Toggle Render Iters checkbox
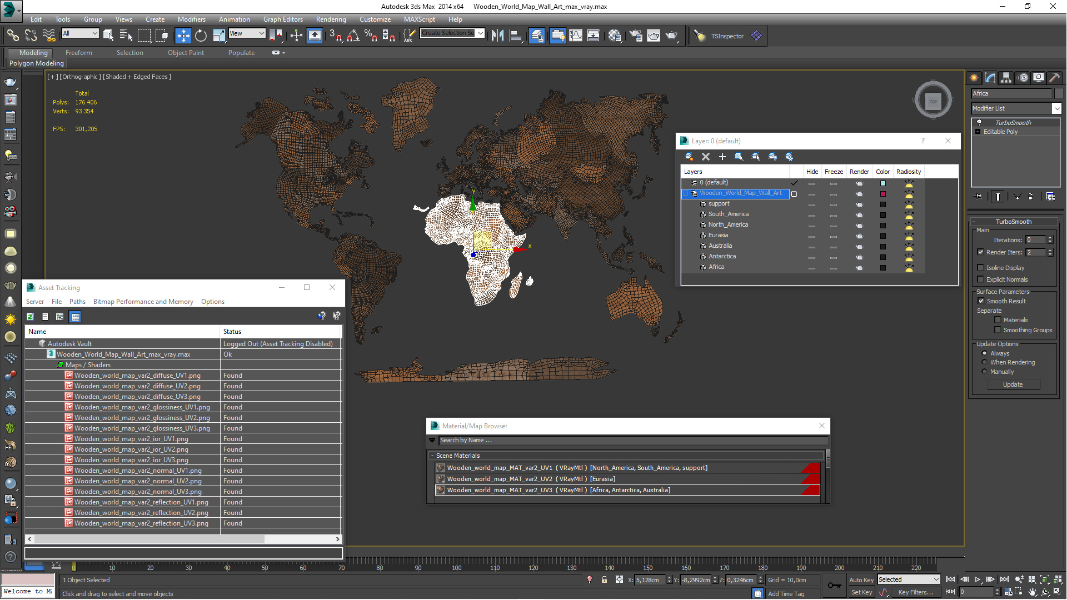This screenshot has height=600, width=1067. click(x=981, y=252)
